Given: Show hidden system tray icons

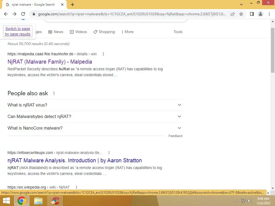Looking at the screenshot, I should [x=237, y=201].
